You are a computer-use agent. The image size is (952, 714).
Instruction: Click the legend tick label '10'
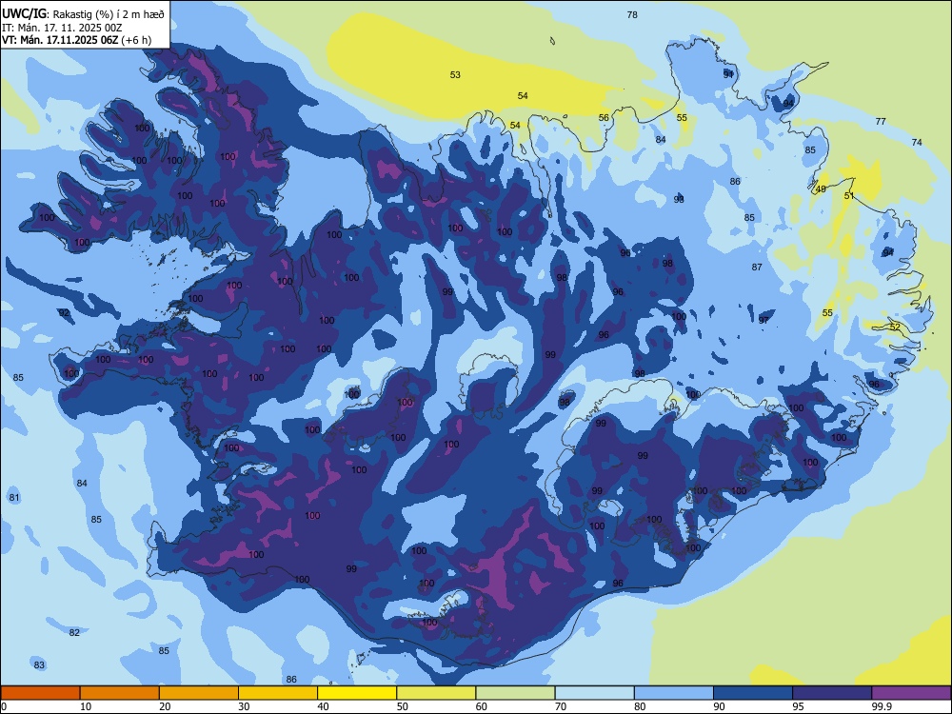coord(86,706)
